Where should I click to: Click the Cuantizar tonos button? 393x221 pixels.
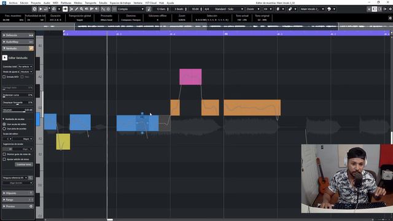point(24,165)
